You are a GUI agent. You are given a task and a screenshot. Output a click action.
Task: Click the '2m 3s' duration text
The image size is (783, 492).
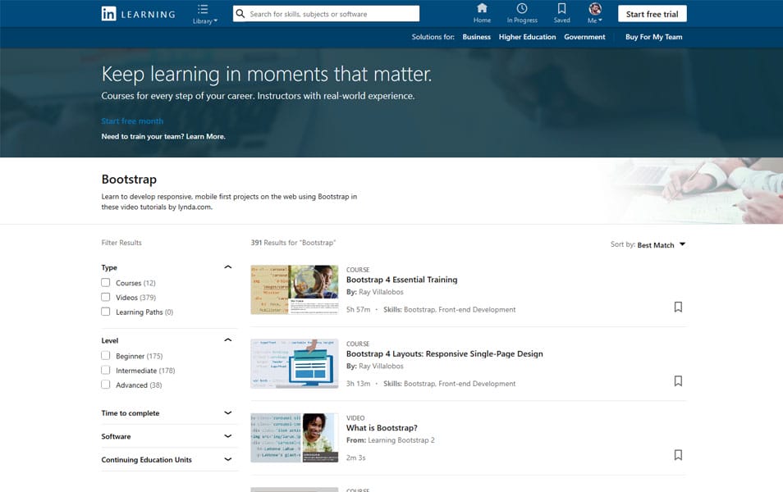pos(356,458)
